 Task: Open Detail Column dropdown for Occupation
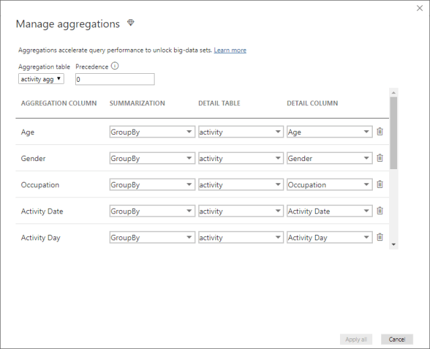tap(329, 185)
